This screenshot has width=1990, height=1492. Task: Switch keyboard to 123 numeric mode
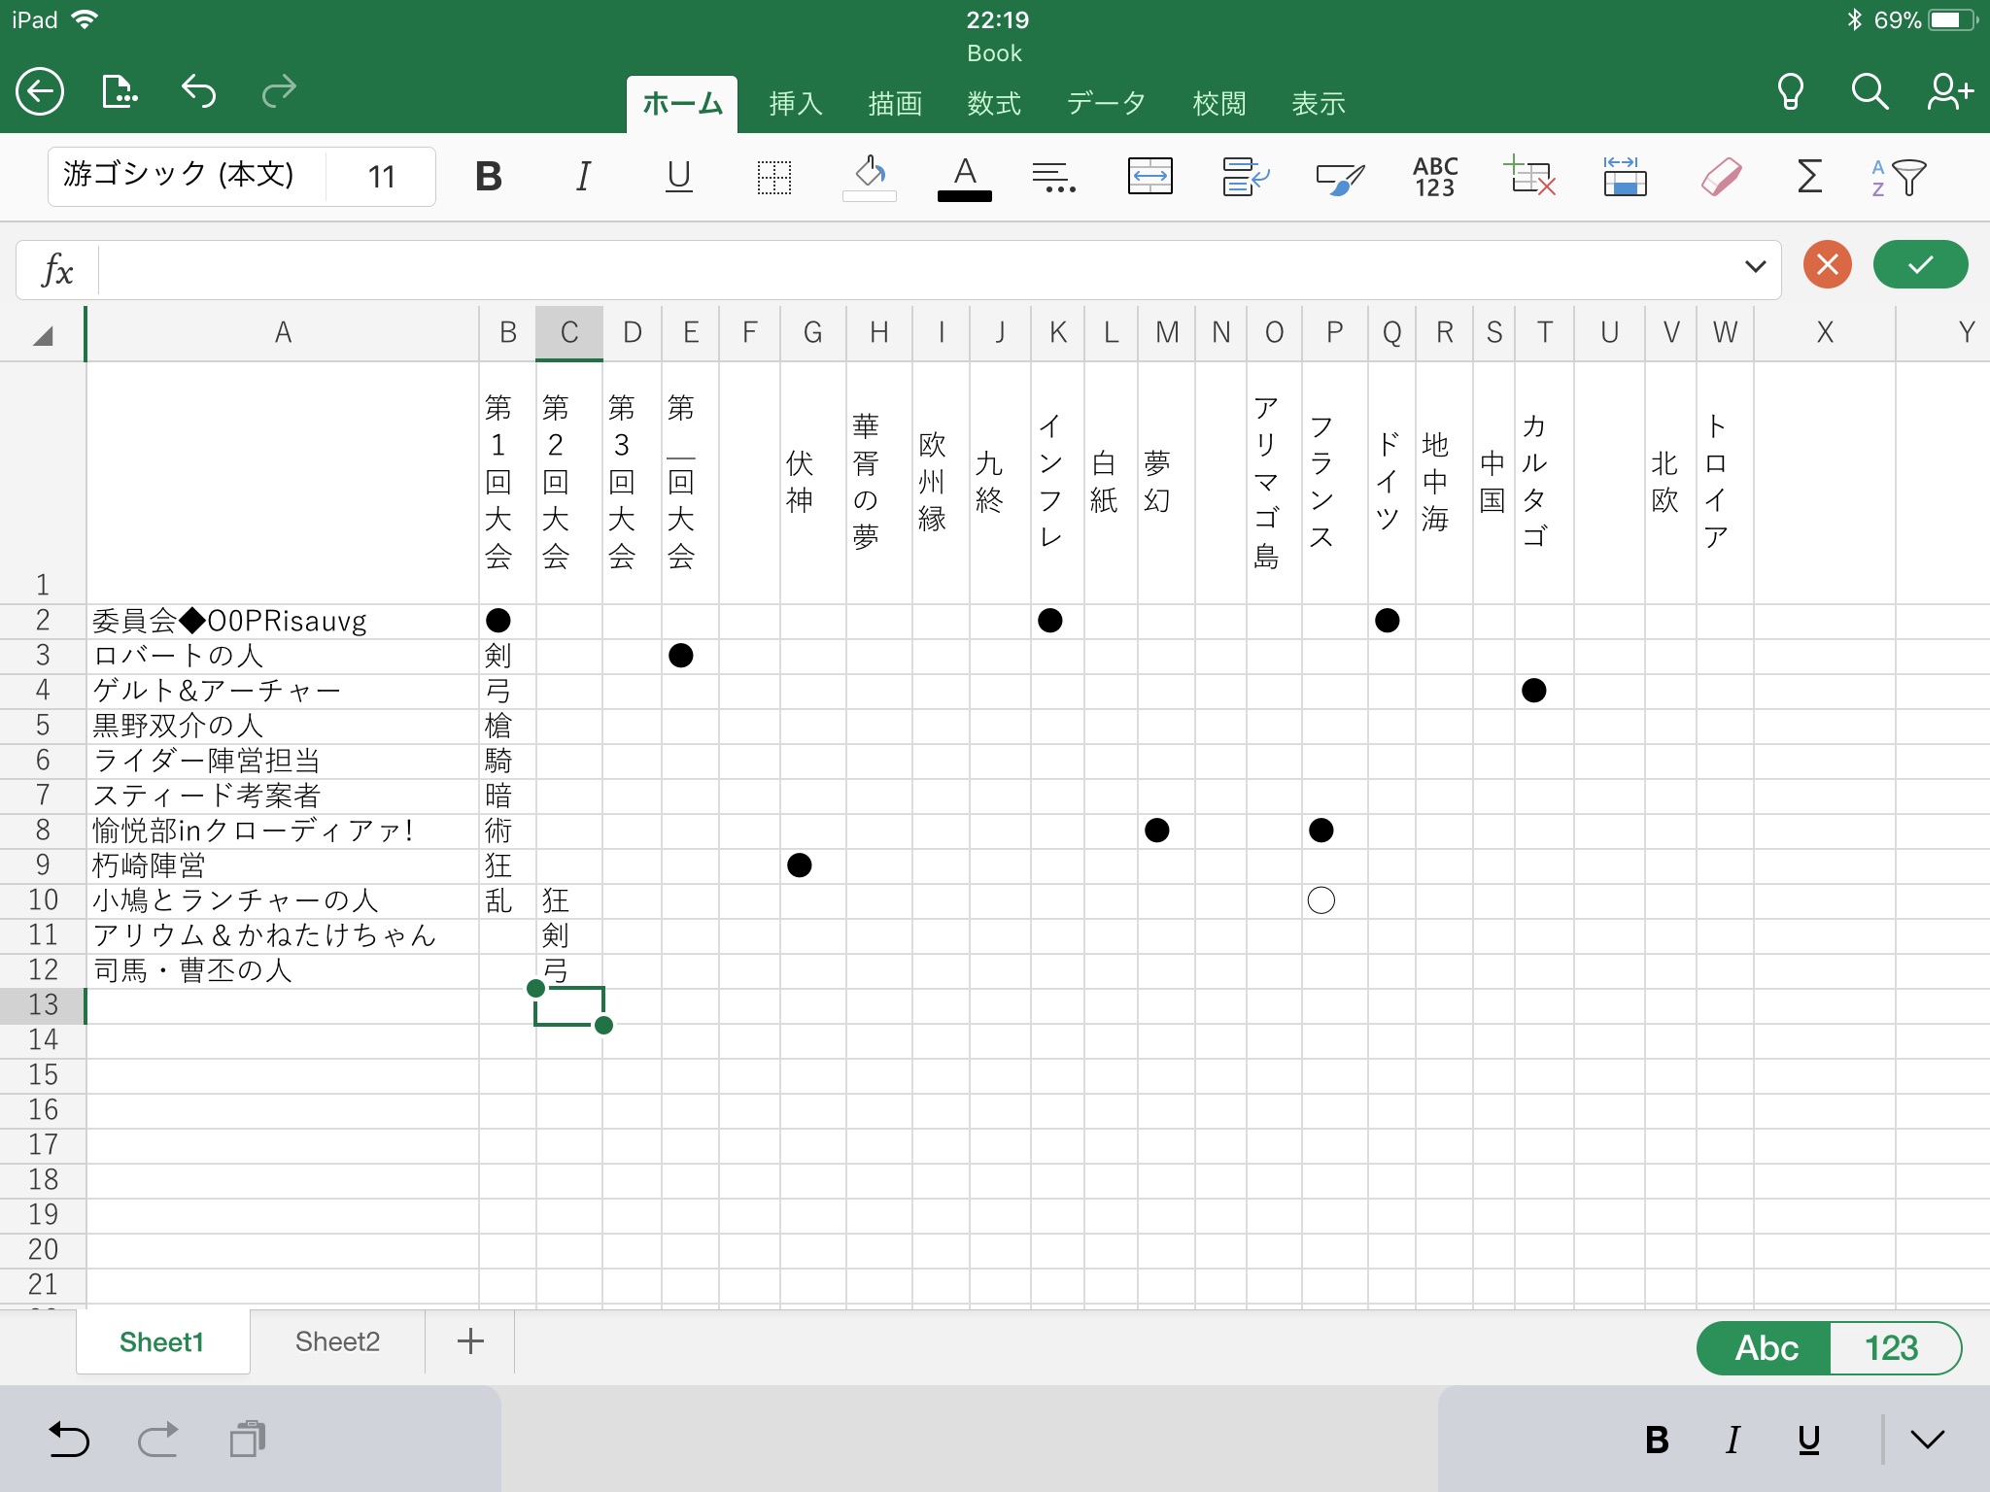click(1891, 1348)
